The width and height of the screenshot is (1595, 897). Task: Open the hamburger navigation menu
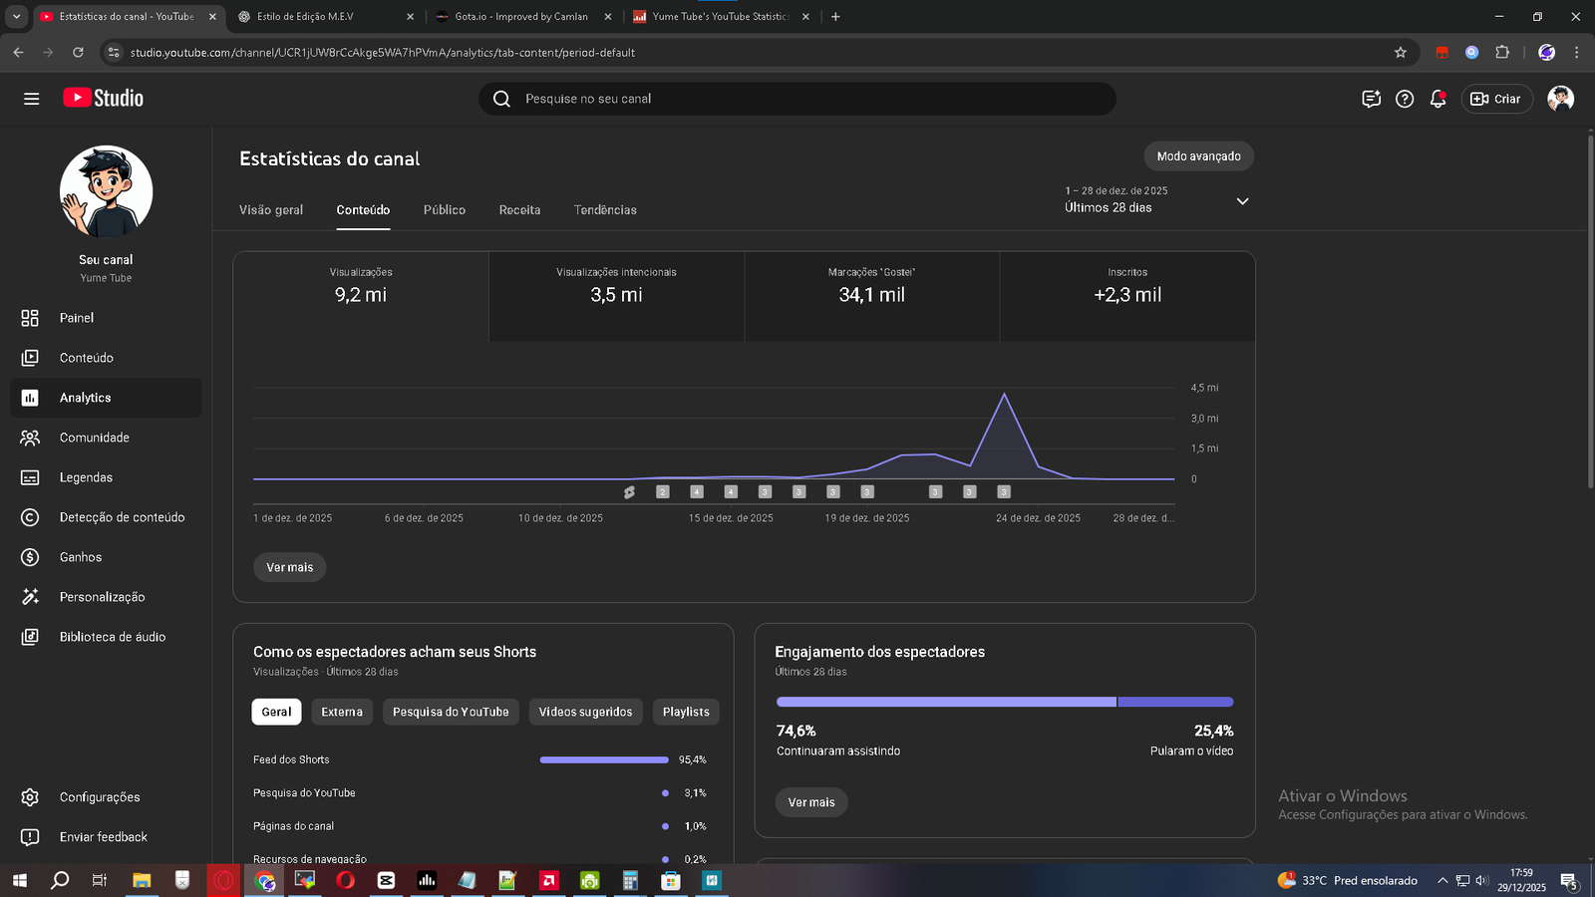(x=31, y=99)
